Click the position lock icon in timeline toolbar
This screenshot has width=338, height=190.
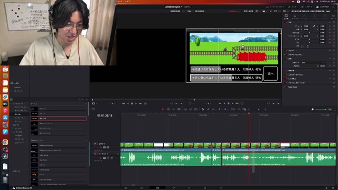coord(213,109)
